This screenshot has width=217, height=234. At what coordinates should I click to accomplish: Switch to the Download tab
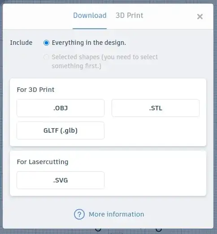pyautogui.click(x=90, y=15)
